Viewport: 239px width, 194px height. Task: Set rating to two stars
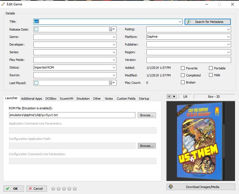click(59, 189)
